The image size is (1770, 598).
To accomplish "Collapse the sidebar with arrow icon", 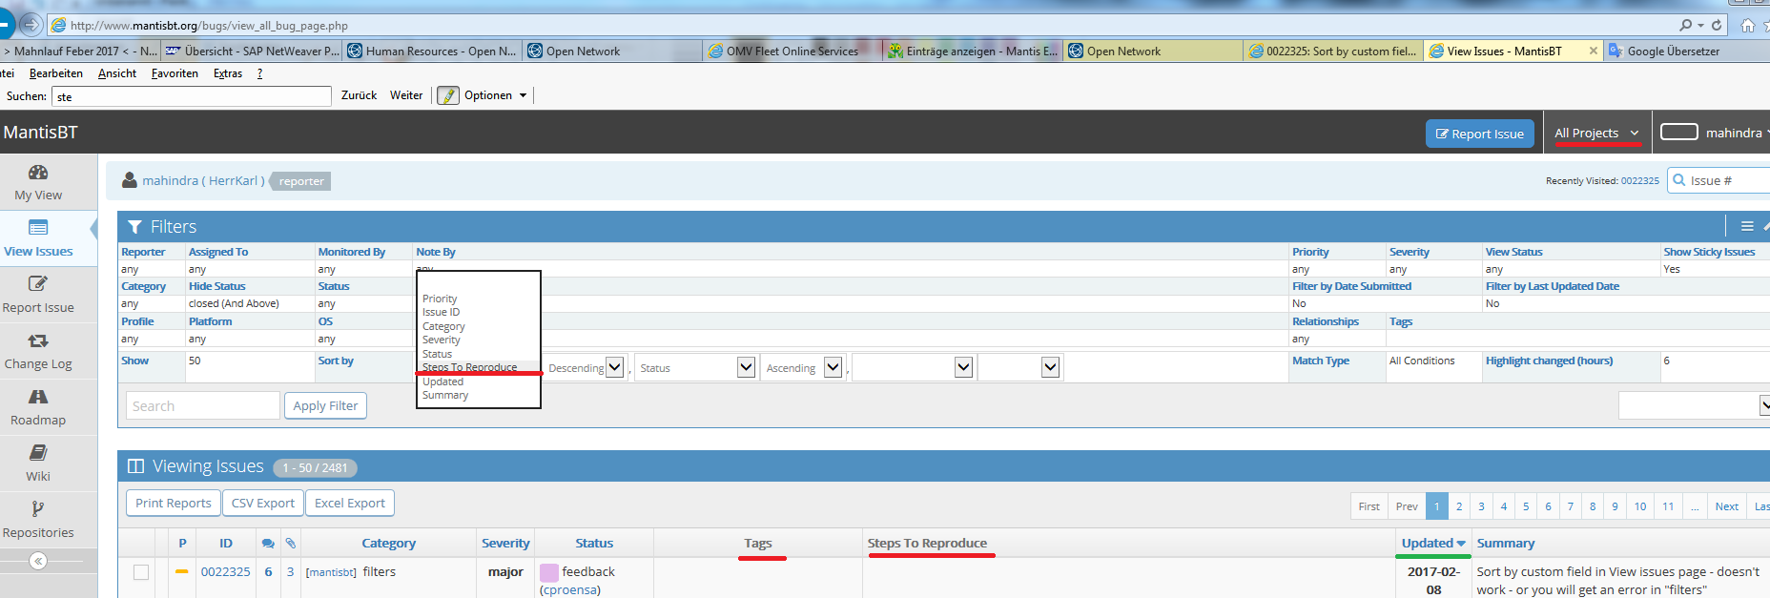I will click(38, 561).
